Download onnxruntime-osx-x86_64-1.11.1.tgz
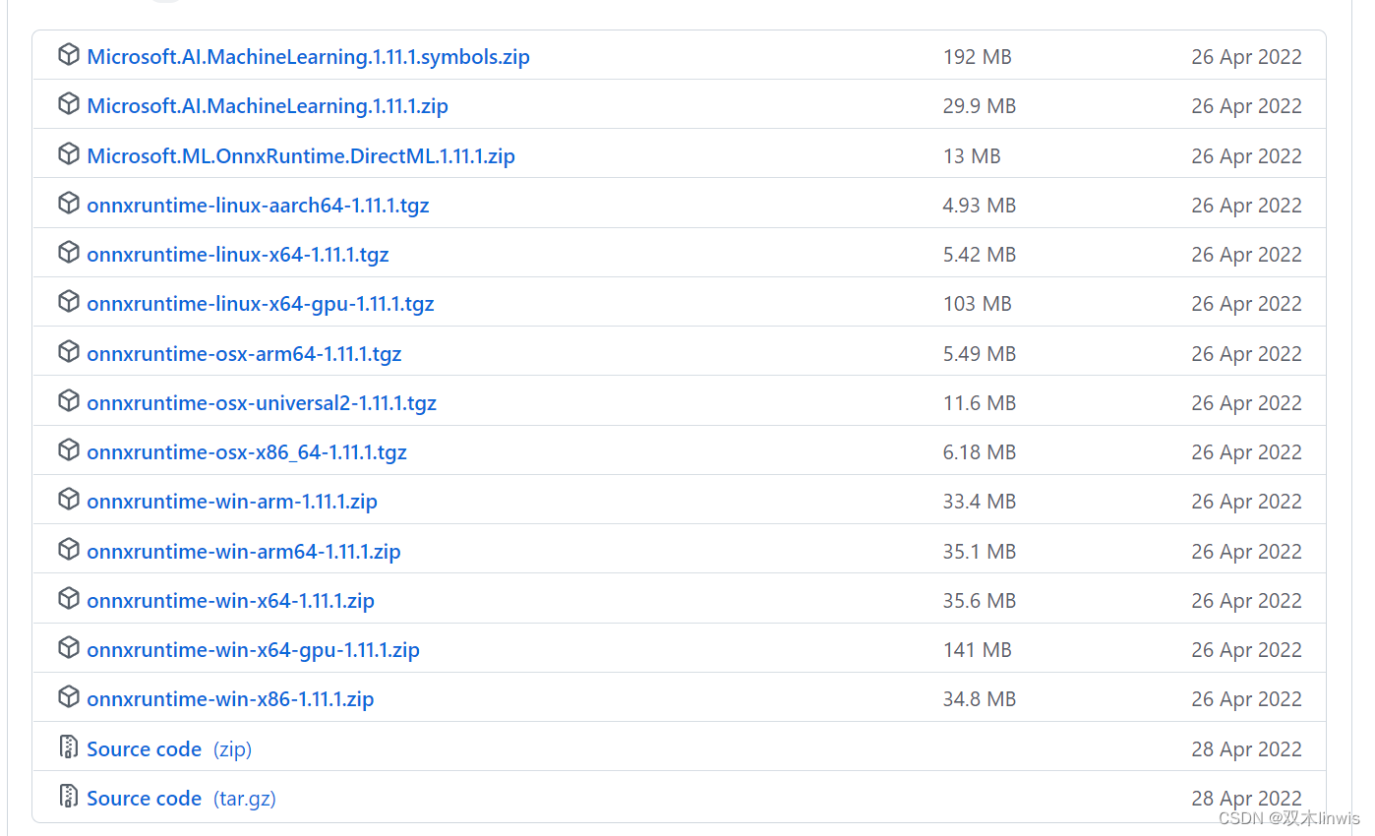The width and height of the screenshot is (1375, 836). click(x=247, y=452)
